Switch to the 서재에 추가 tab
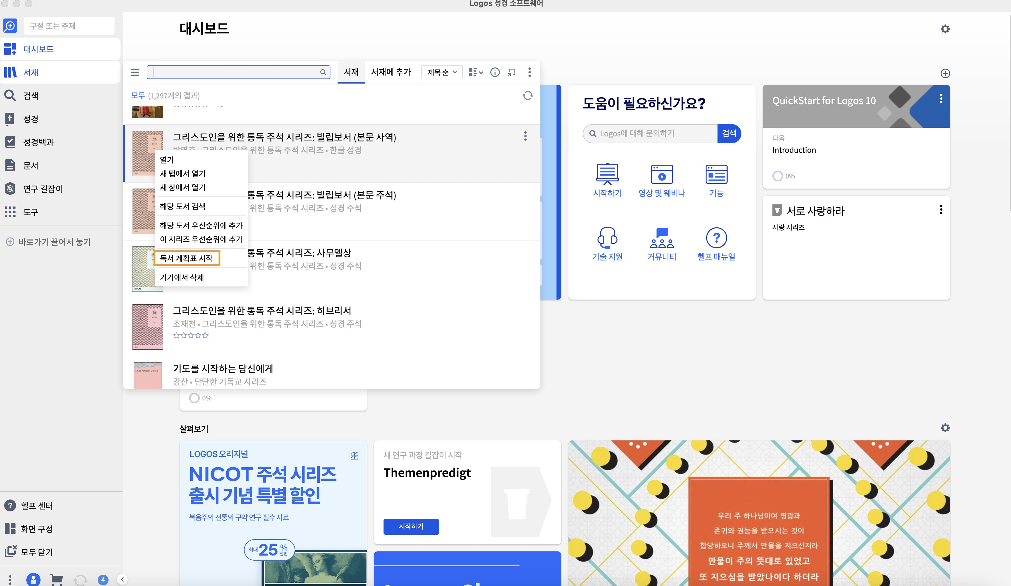The height and width of the screenshot is (586, 1011). (x=391, y=72)
